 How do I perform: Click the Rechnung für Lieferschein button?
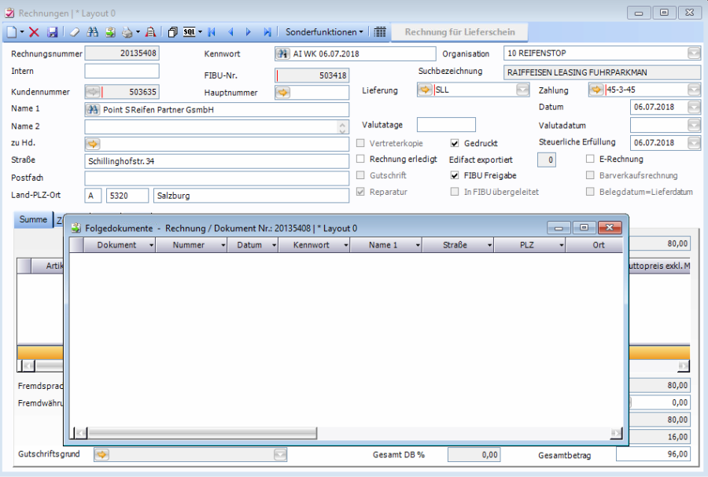460,32
